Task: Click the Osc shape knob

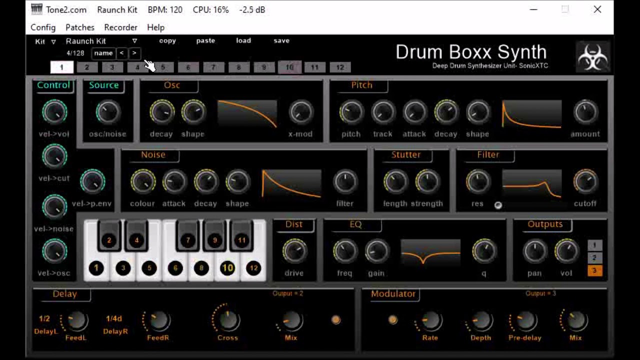Action: click(193, 112)
